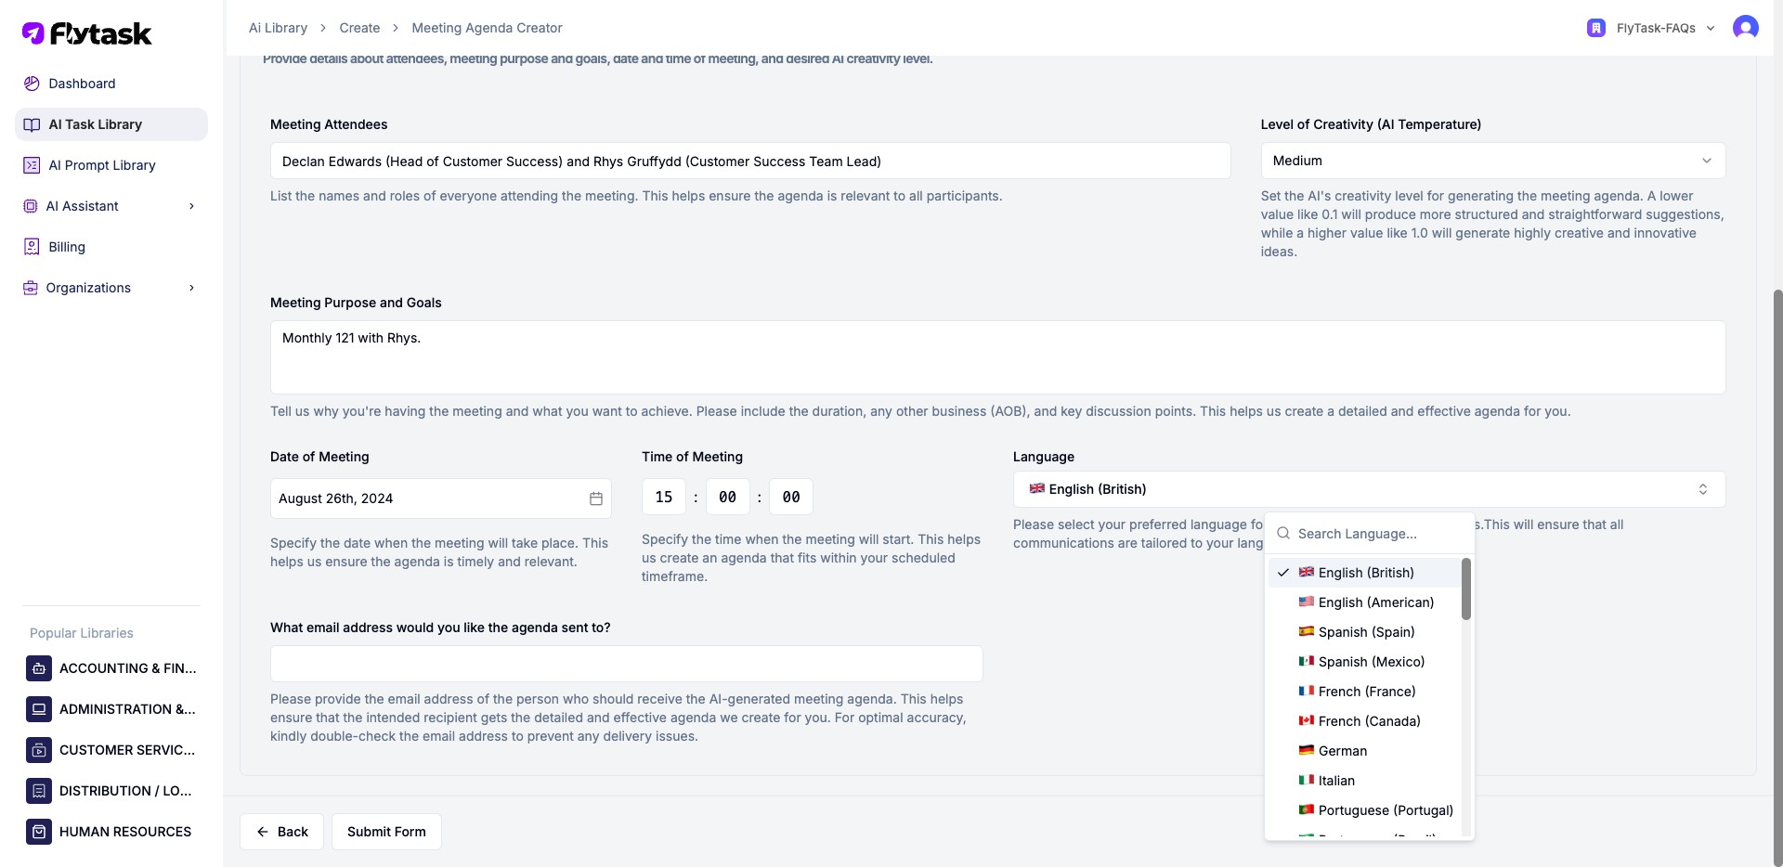Open the user avatar profile icon

click(x=1746, y=28)
